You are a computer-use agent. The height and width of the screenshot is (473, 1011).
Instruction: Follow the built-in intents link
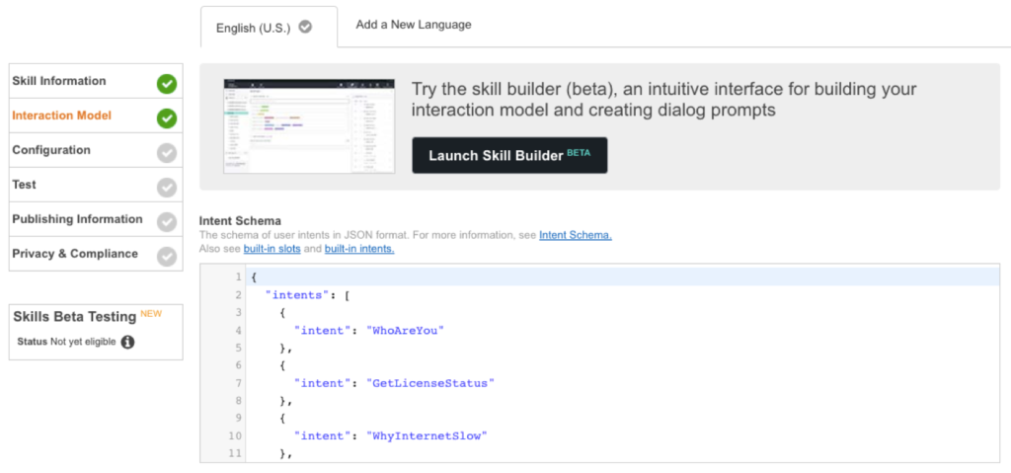pos(359,249)
